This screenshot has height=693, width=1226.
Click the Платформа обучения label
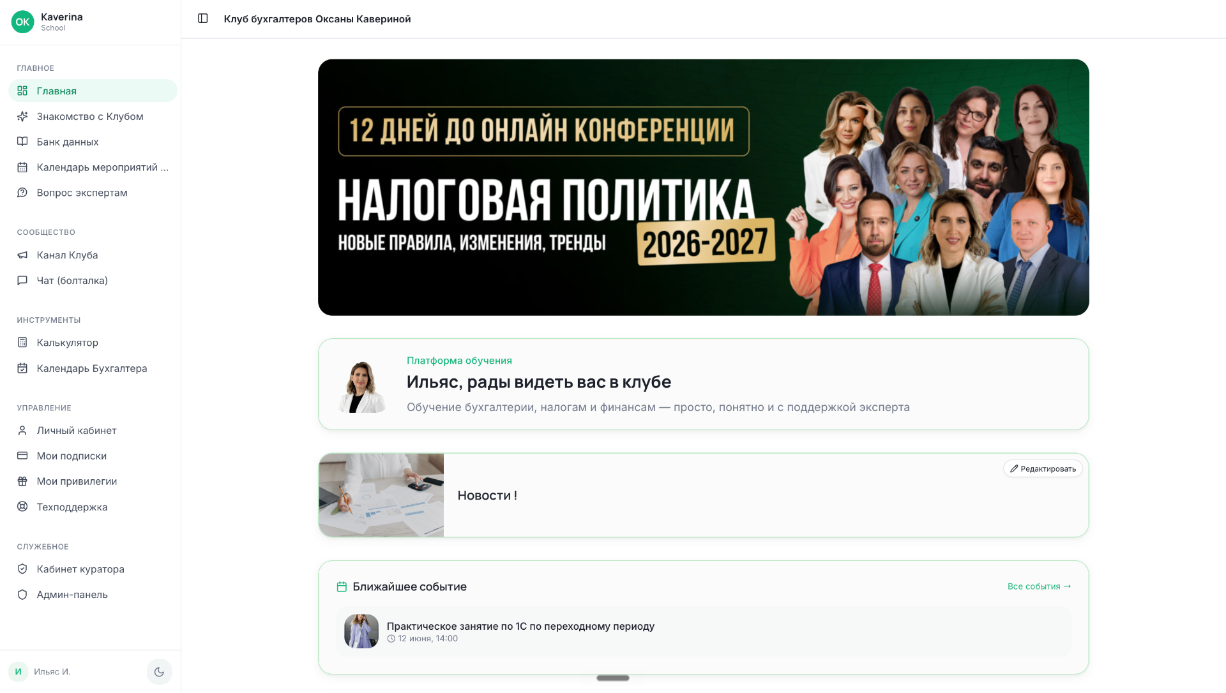(459, 361)
